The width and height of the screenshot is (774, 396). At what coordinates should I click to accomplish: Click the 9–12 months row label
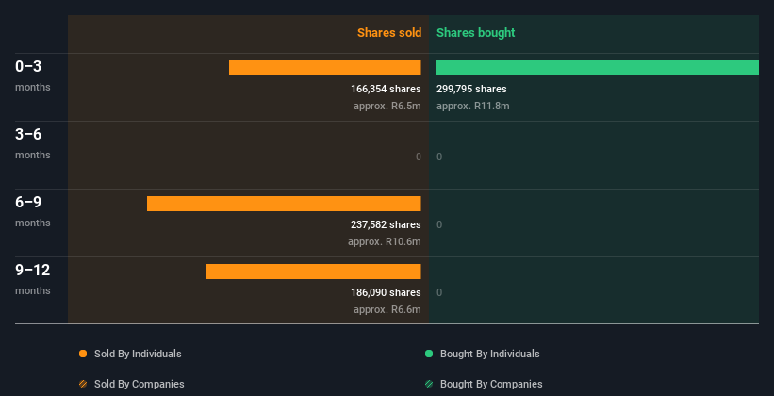[x=33, y=279]
